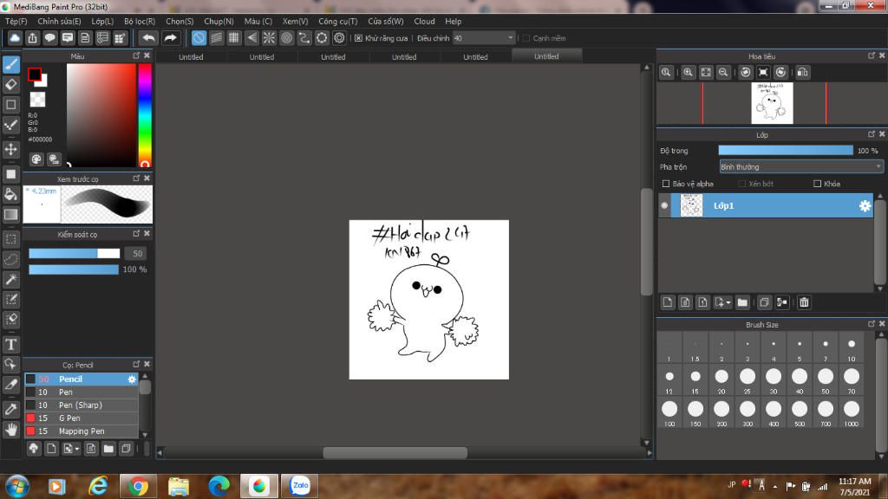888x499 pixels.
Task: Select the G Pen brush
Action: click(82, 418)
